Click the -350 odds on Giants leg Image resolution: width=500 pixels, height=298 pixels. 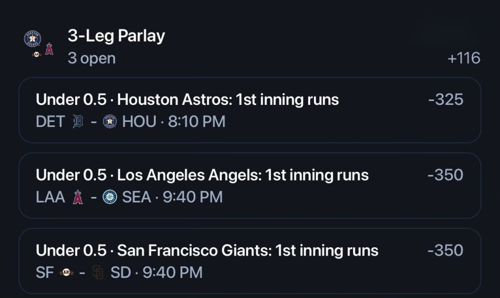coord(445,250)
